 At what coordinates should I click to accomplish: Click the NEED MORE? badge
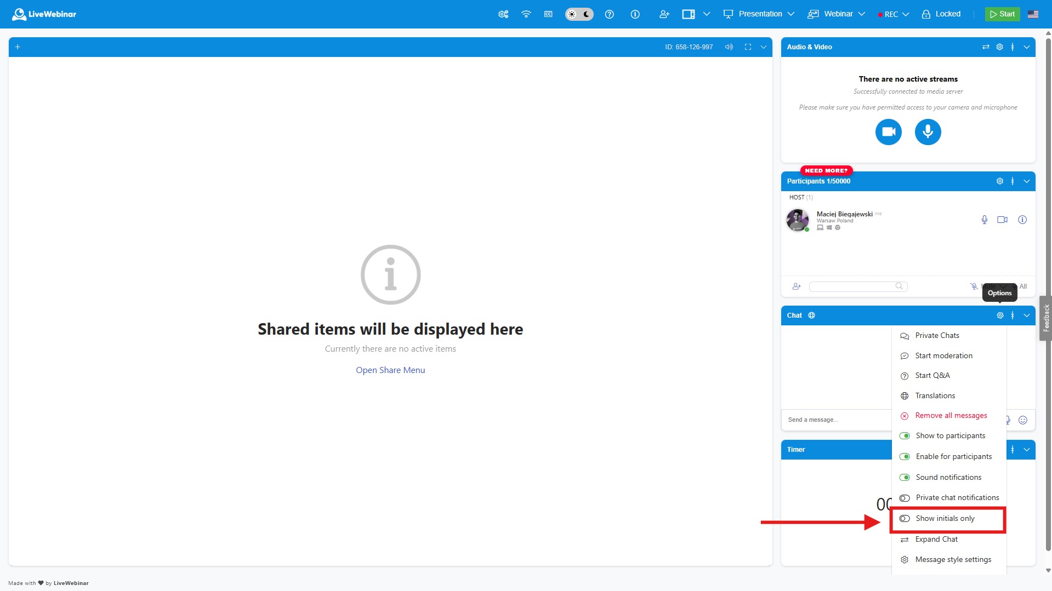click(x=826, y=170)
